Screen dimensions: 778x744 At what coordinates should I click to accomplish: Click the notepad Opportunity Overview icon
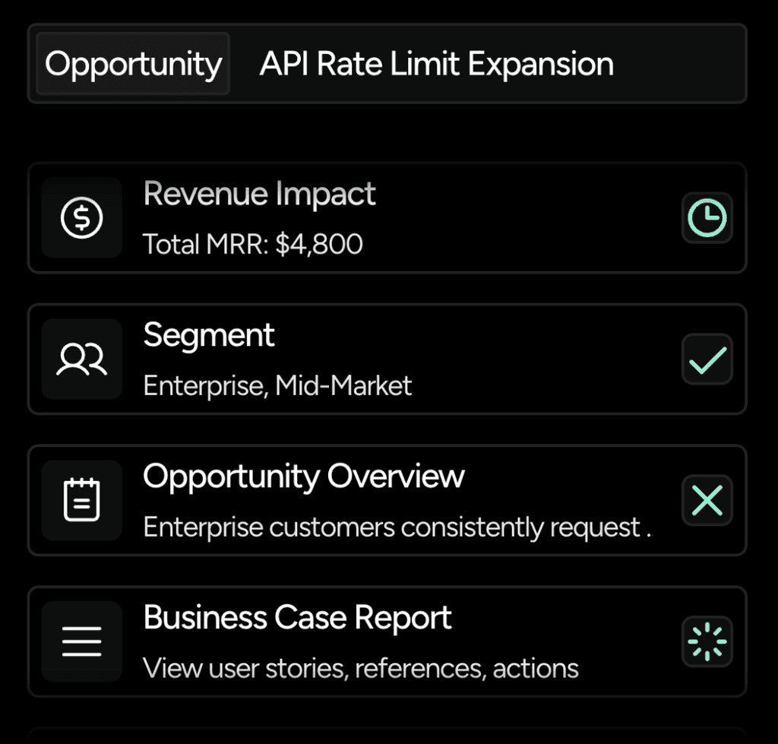point(82,500)
